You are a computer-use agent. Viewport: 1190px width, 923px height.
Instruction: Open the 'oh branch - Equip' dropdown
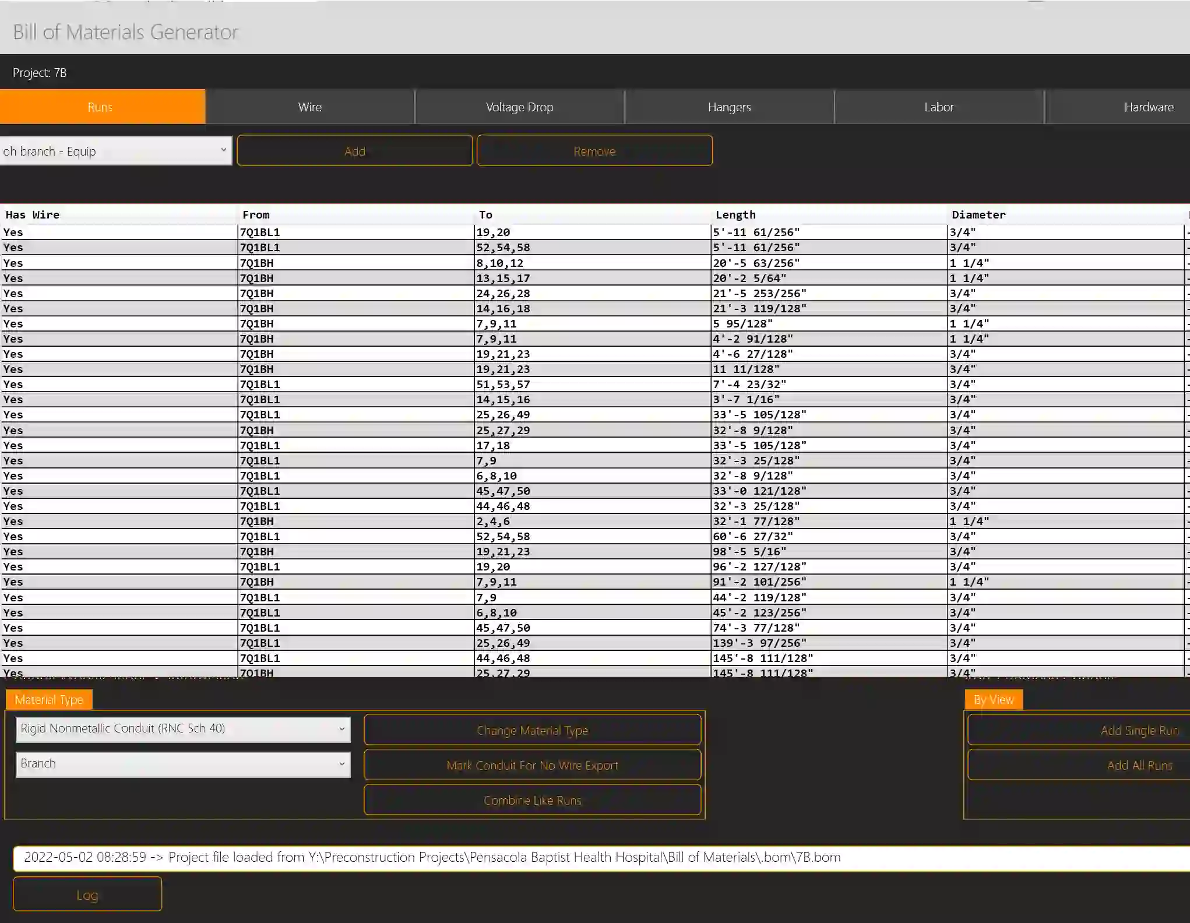pos(116,150)
